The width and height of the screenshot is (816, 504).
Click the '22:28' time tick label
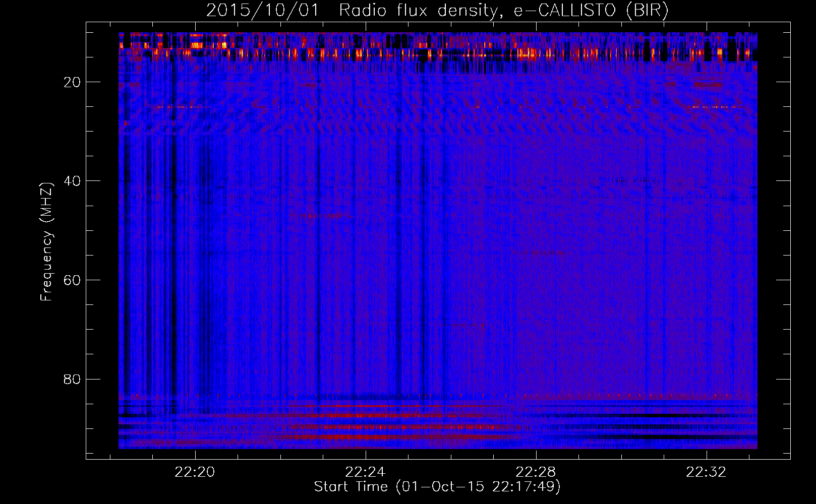536,472
